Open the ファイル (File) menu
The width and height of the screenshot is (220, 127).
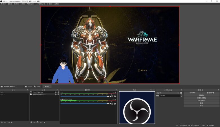click(x=3, y=4)
